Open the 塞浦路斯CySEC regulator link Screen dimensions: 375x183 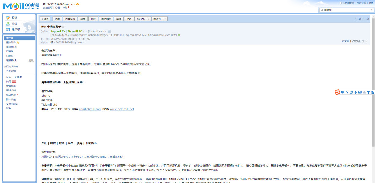pyautogui.click(x=96, y=156)
